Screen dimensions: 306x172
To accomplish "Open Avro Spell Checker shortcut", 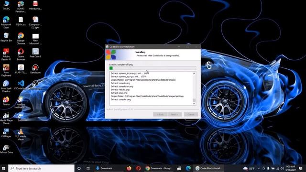I will point(6,86).
